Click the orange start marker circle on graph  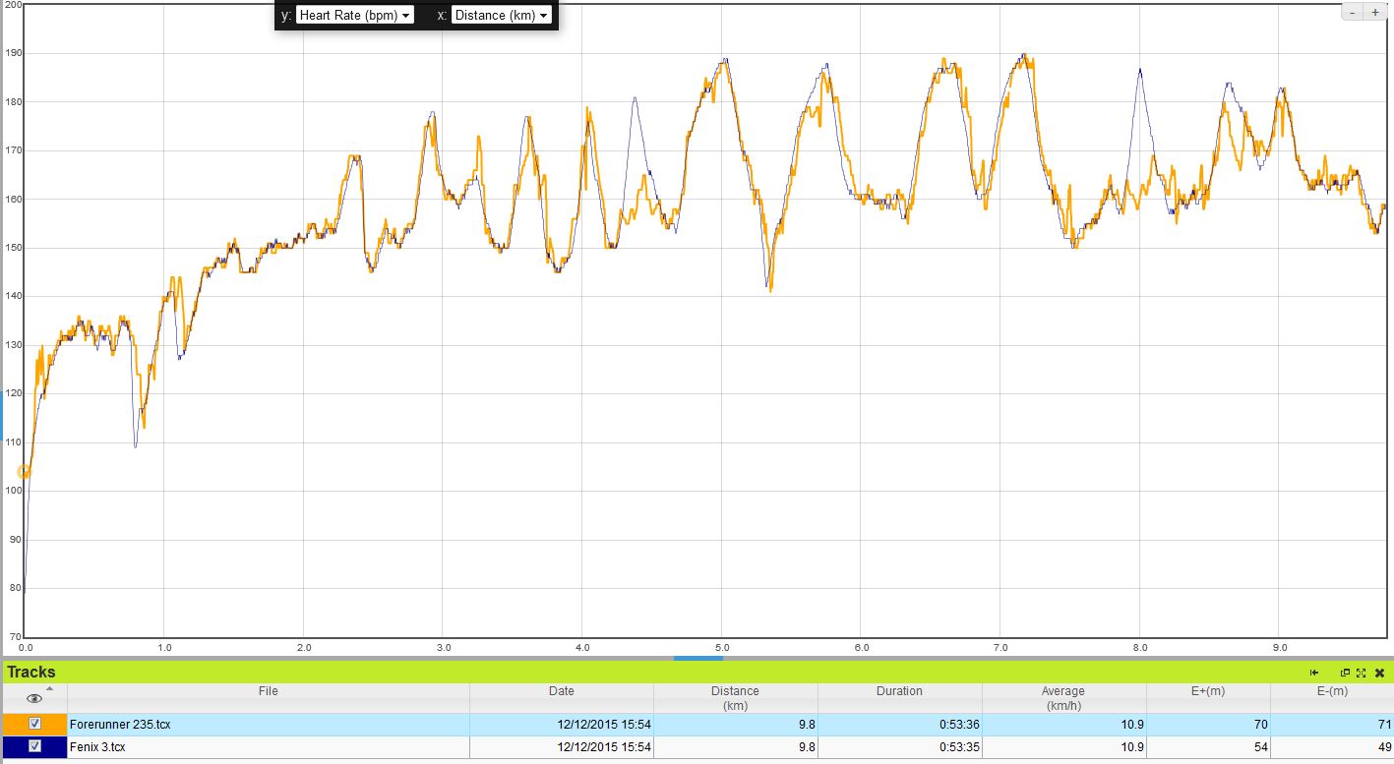tap(25, 472)
